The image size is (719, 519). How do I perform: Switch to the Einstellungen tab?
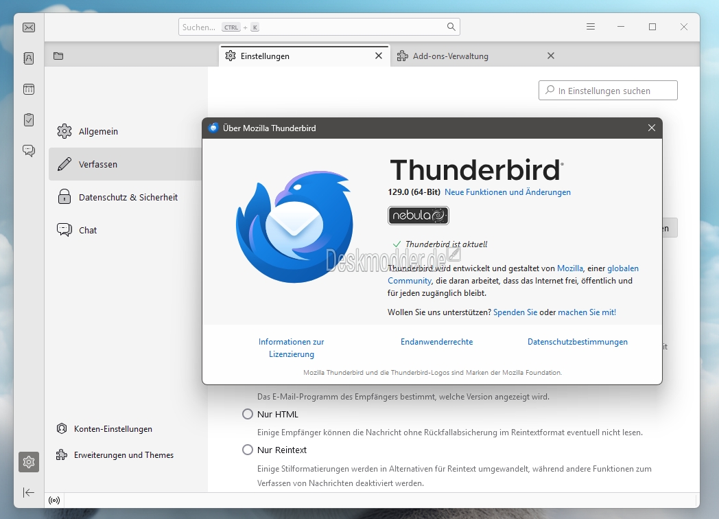pos(305,56)
